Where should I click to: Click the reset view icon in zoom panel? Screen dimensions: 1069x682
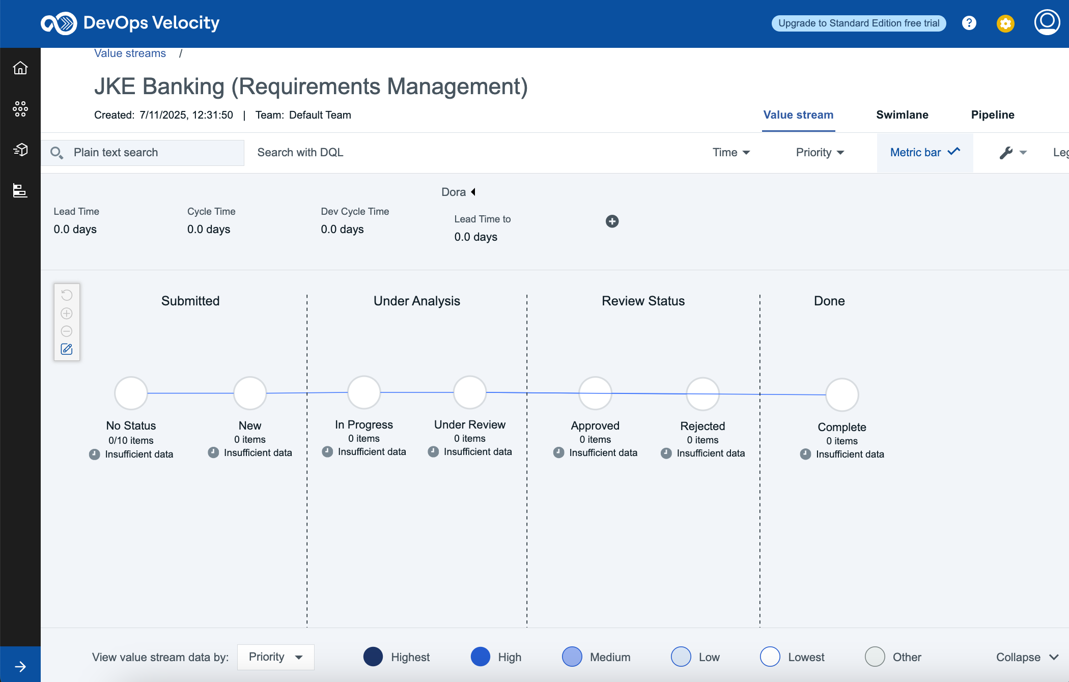point(67,295)
